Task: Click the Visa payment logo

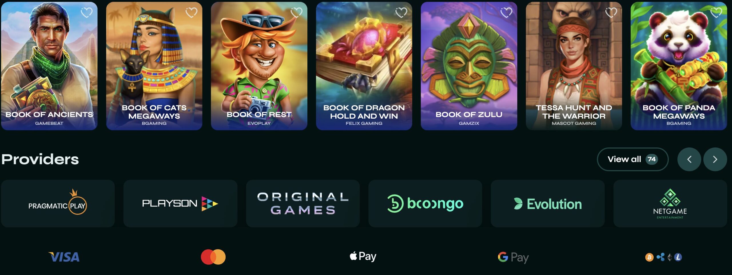Action: coord(64,257)
